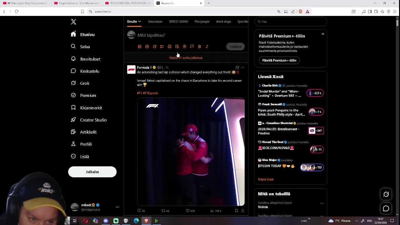The width and height of the screenshot is (400, 225).
Task: Toggle the Brave sidebar panel
Action: 370,12
